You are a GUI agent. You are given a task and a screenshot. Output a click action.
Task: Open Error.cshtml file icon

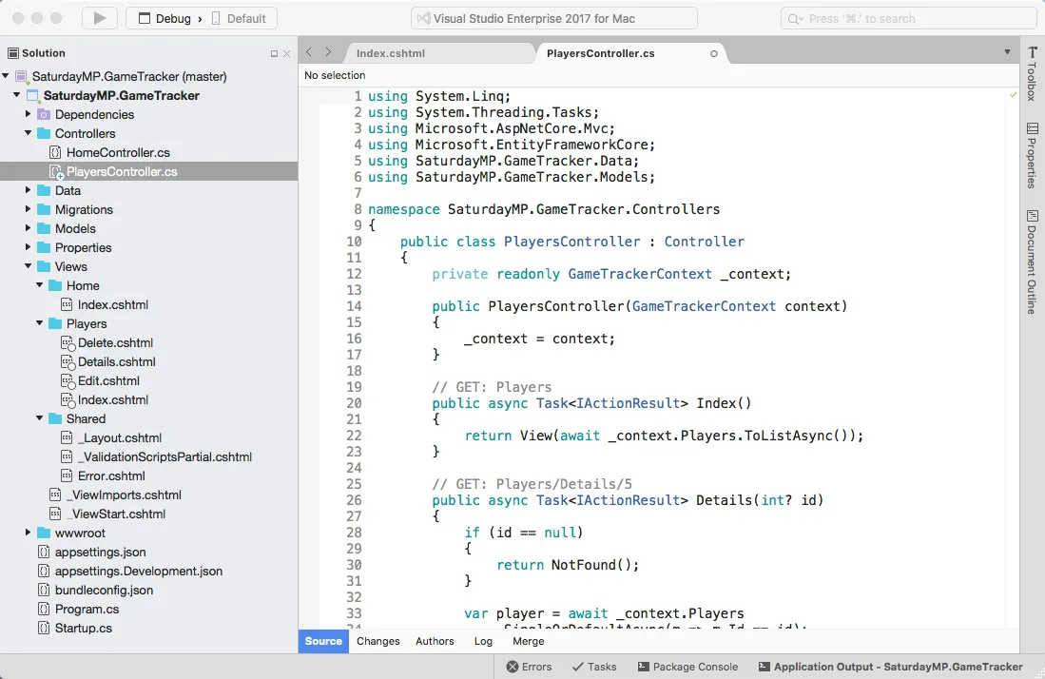(67, 475)
